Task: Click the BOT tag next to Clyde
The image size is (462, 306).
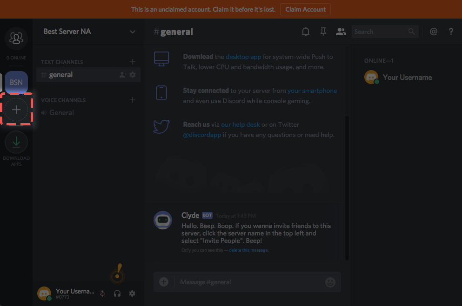Action: pyautogui.click(x=207, y=215)
